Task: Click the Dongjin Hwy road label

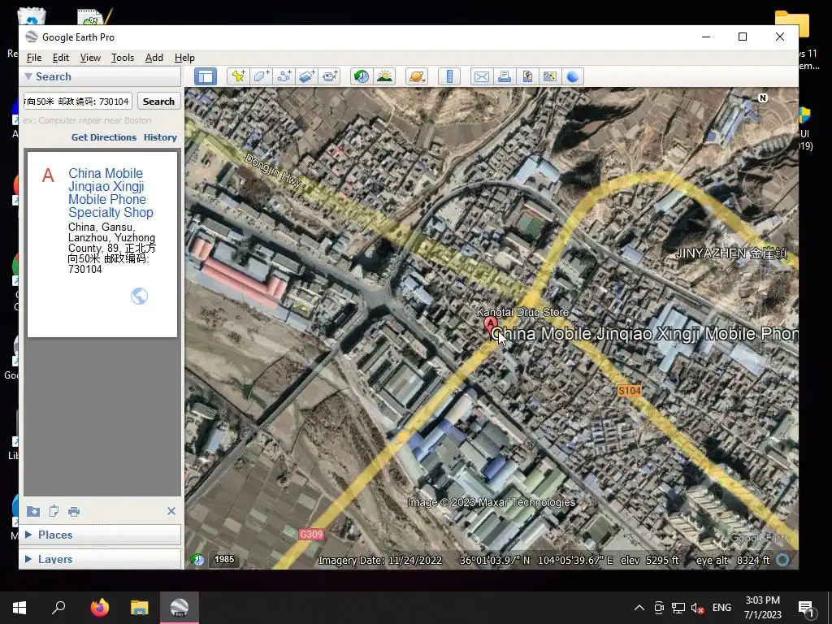Action: point(274,171)
